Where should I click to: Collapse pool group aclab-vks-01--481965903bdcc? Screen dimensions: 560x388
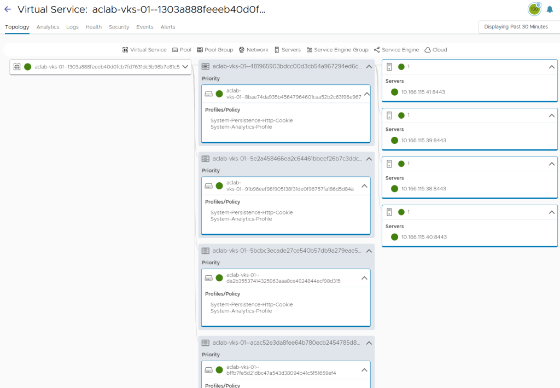pos(369,67)
